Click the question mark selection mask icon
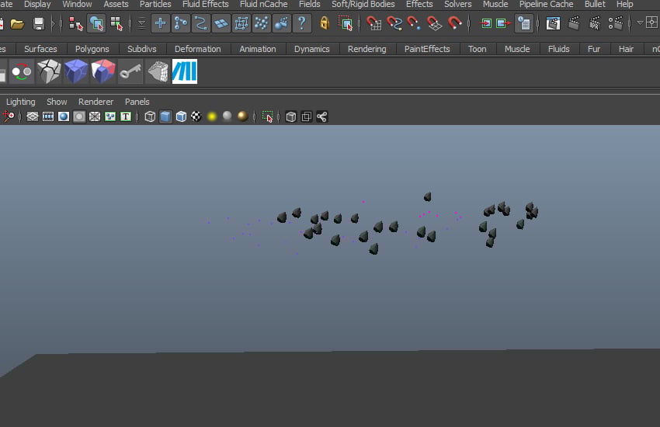 tap(302, 23)
